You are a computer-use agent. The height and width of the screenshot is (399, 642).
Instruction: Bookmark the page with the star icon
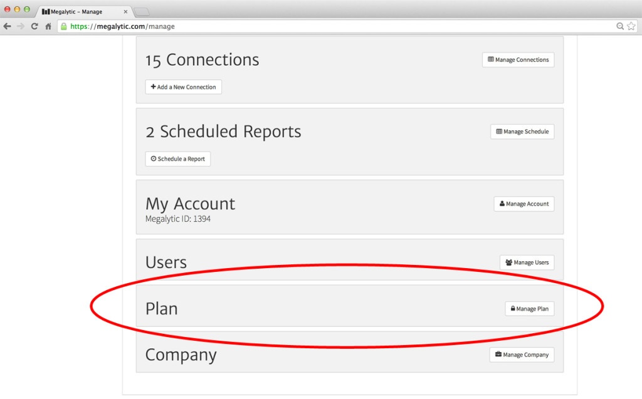(631, 26)
